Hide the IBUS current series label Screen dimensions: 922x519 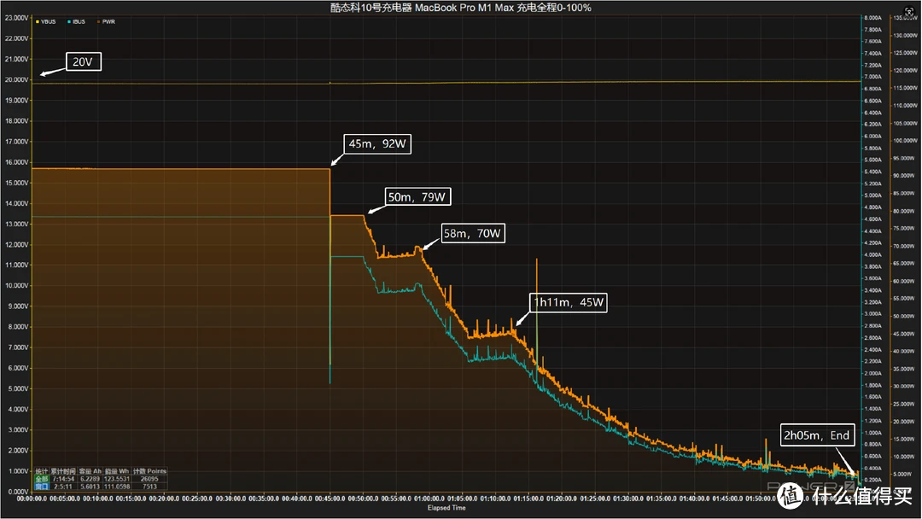pyautogui.click(x=77, y=21)
